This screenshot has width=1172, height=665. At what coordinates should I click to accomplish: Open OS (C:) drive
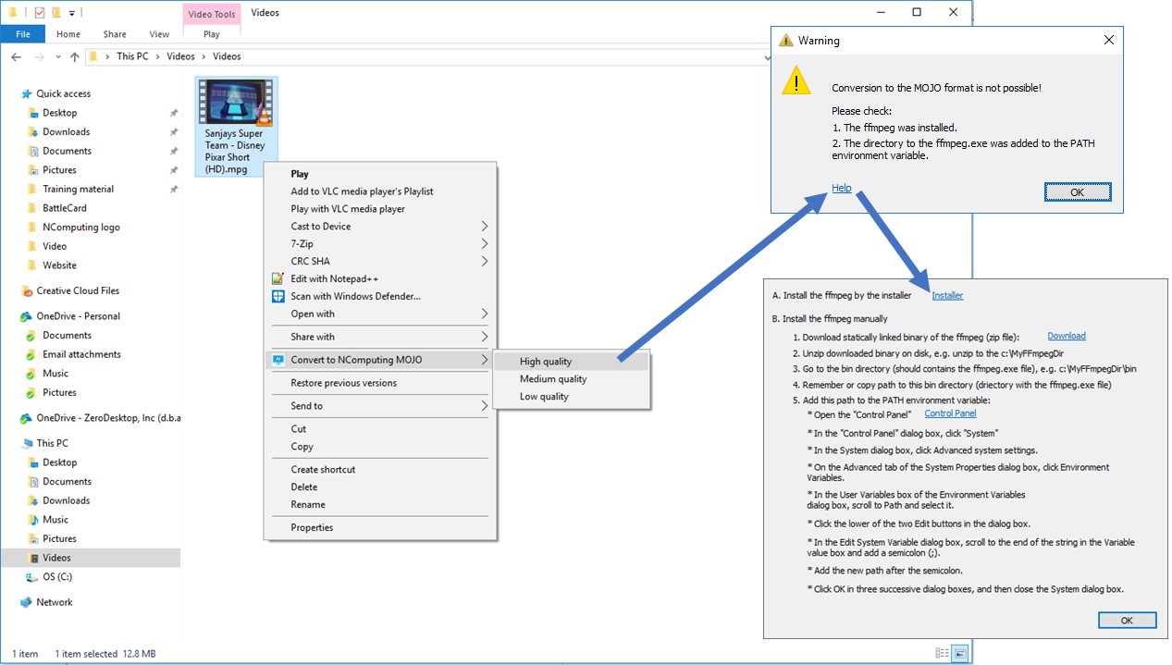click(x=56, y=577)
